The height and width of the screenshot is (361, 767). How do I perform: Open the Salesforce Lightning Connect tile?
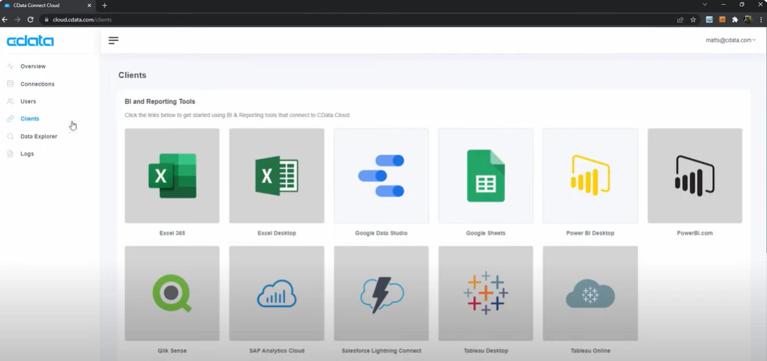pos(381,293)
